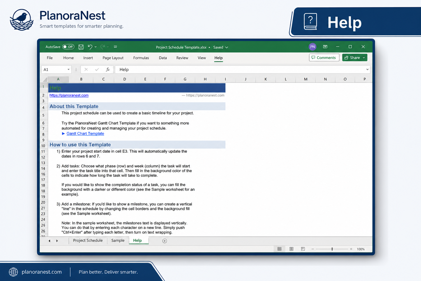Image resolution: width=421 pixels, height=281 pixels.
Task: Toggle the AutoSave switch
Action: pyautogui.click(x=68, y=47)
